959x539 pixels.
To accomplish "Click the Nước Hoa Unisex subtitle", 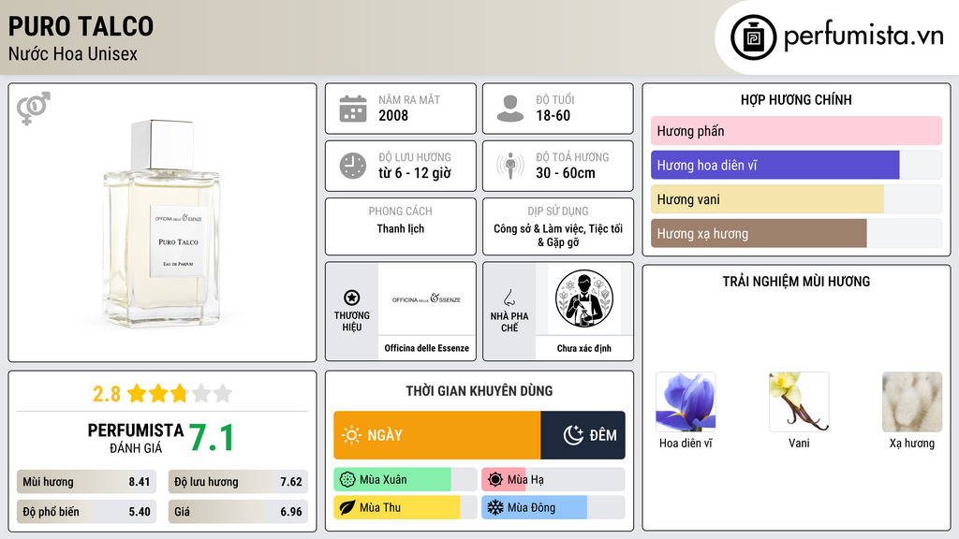I will pyautogui.click(x=73, y=53).
